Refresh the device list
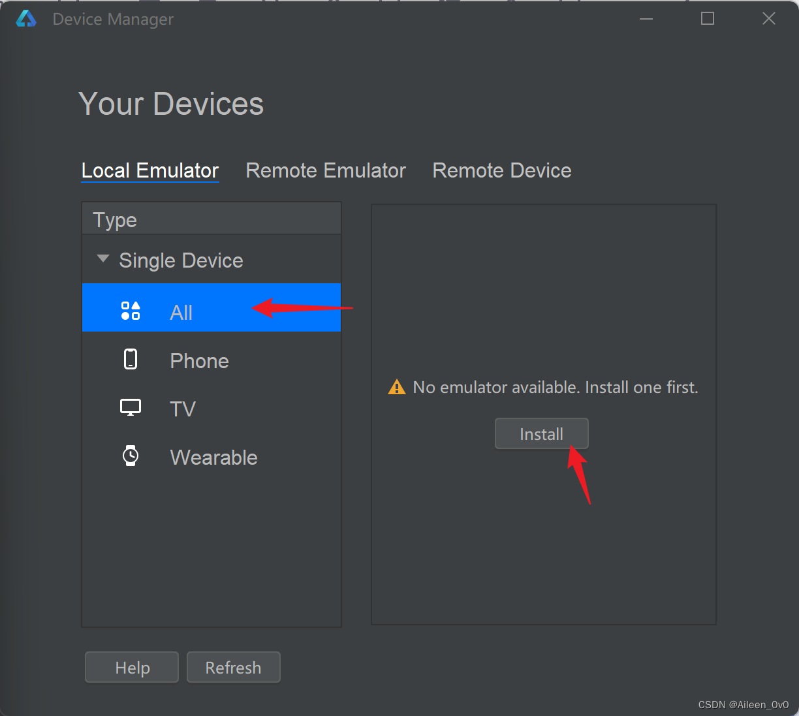 point(233,667)
